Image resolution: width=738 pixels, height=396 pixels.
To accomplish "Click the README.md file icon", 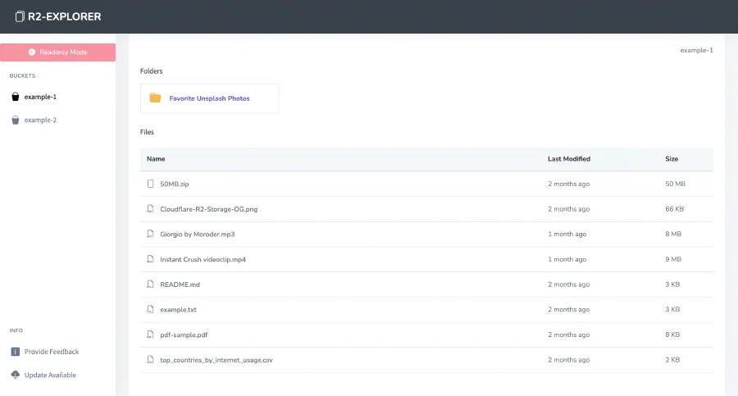I will click(150, 284).
